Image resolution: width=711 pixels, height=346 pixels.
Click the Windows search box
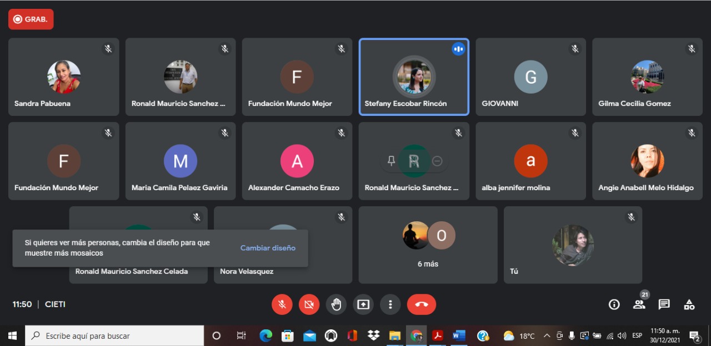pos(114,335)
